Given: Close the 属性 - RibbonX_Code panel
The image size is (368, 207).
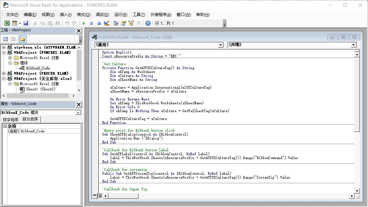Looking at the screenshot, I should click(79, 104).
